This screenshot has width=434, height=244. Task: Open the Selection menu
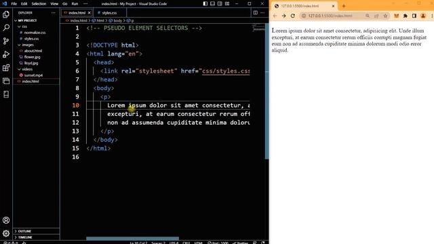click(39, 4)
